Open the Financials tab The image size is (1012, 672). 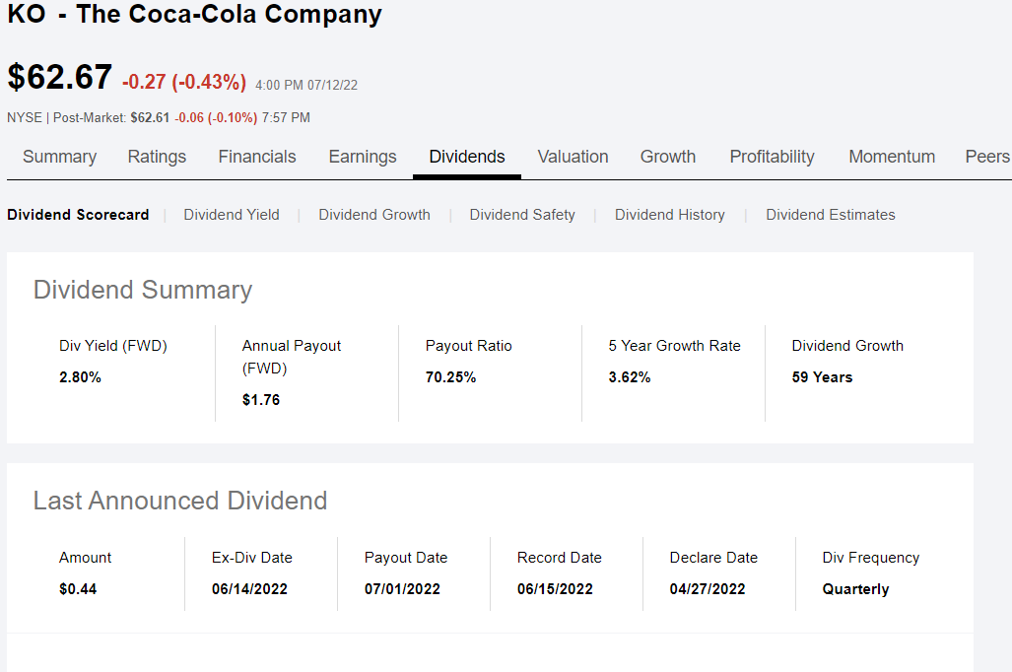point(257,157)
